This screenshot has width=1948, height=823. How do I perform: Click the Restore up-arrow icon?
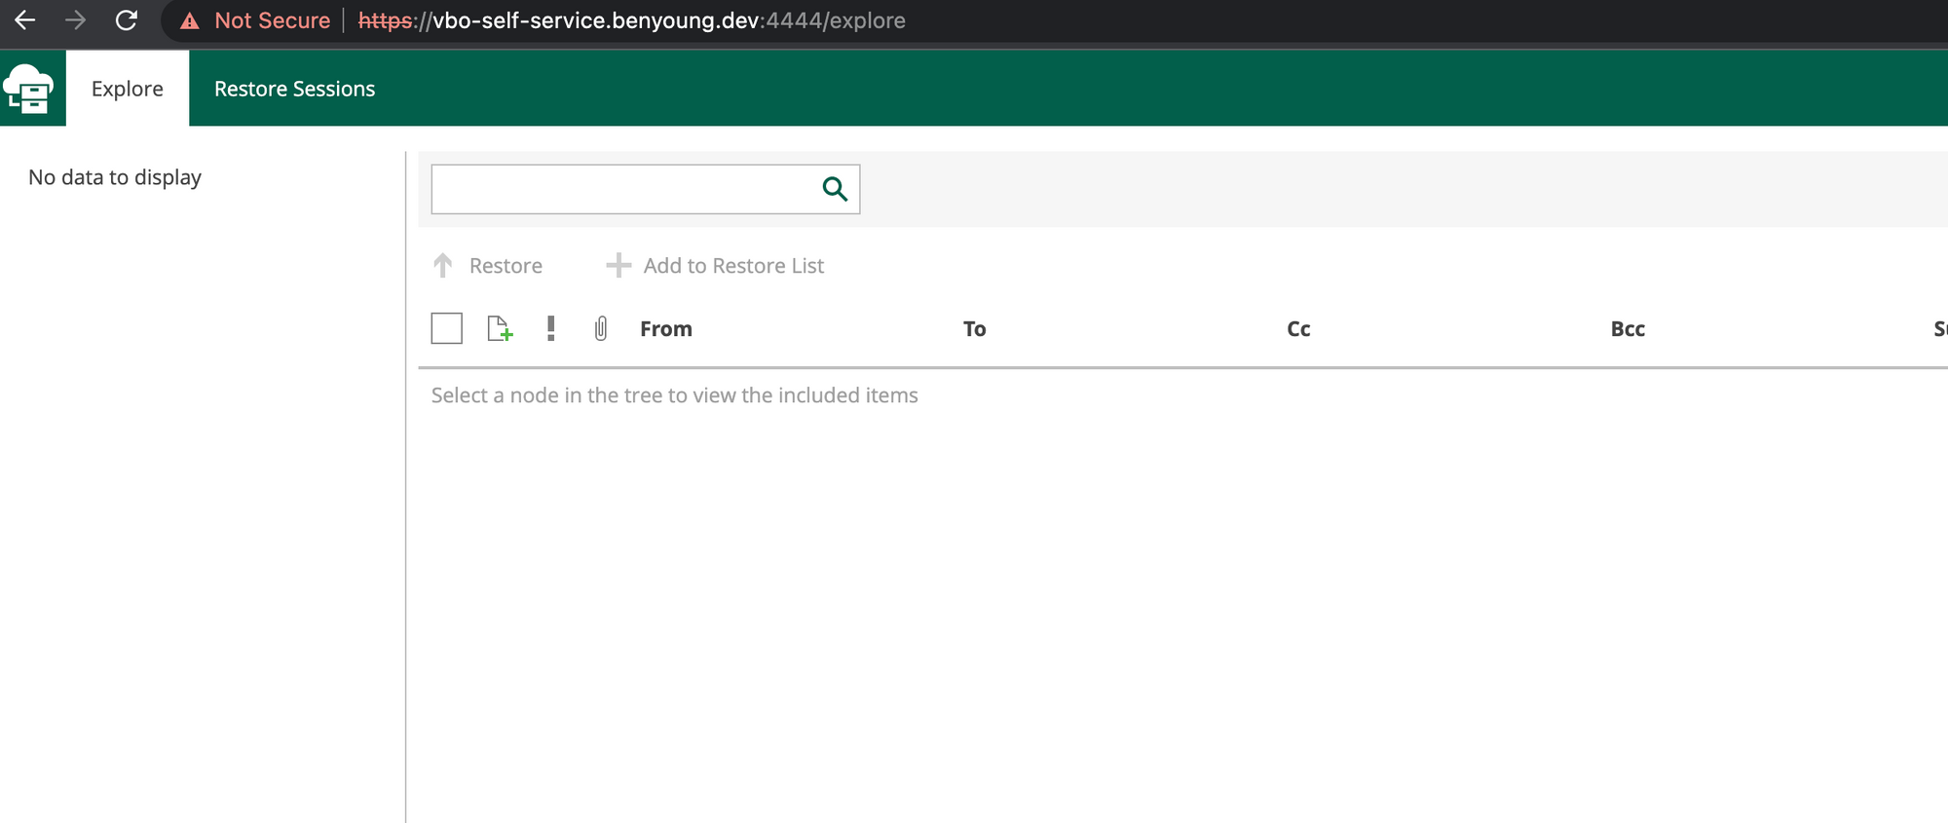(443, 266)
